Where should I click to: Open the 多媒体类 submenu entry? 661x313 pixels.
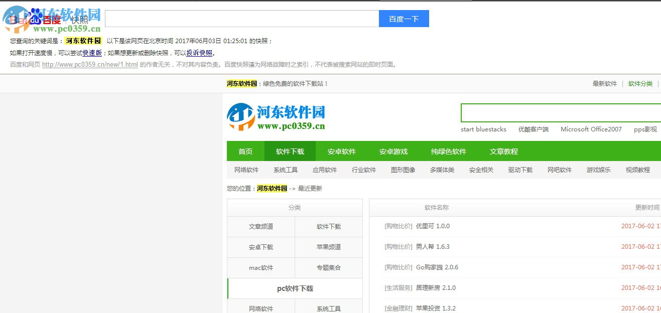tap(442, 170)
